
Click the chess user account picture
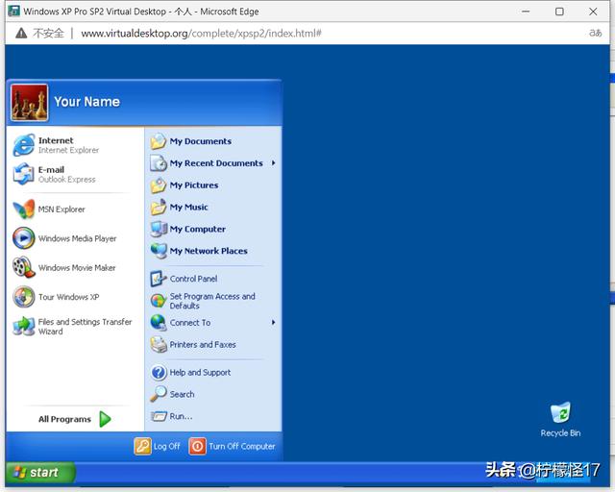30,103
